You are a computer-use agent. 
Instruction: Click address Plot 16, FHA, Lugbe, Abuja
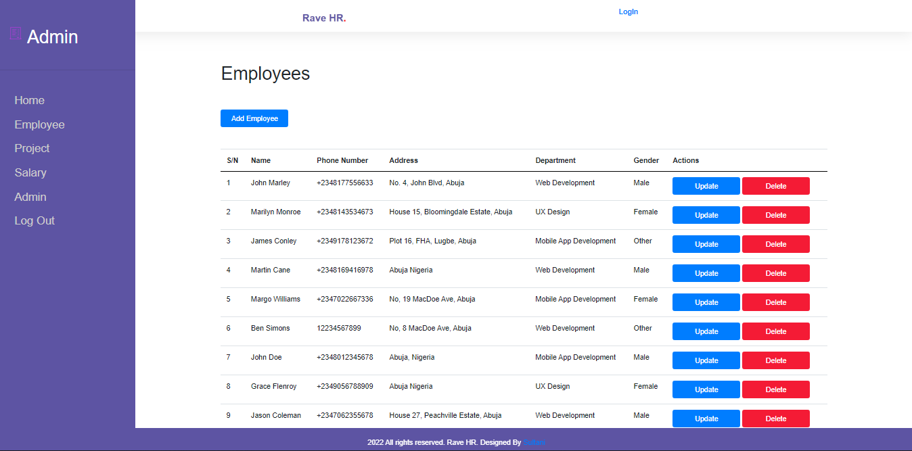[x=433, y=241]
